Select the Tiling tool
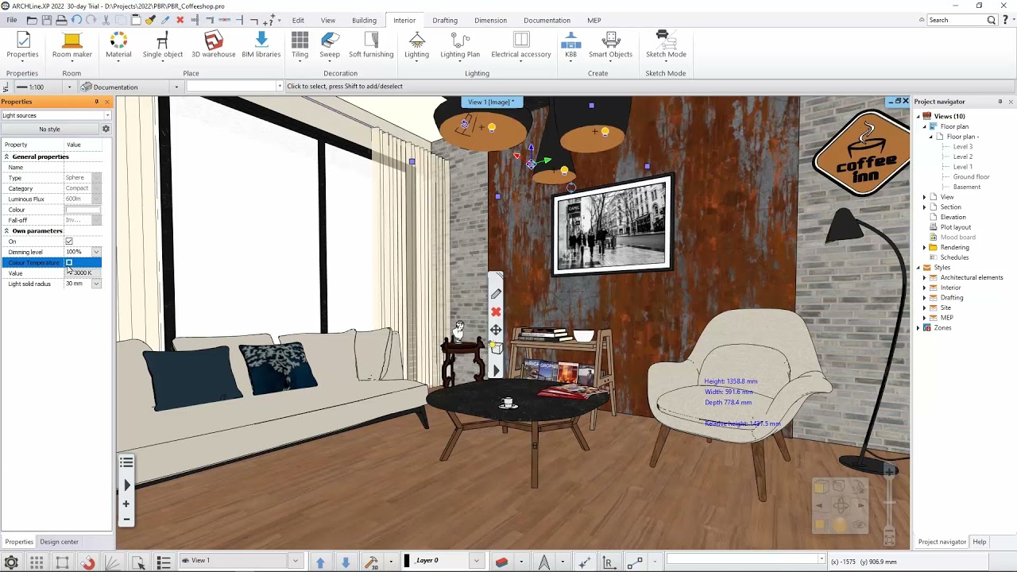1017x572 pixels. point(300,45)
